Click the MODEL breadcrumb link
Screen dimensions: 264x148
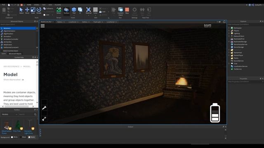tap(27, 67)
